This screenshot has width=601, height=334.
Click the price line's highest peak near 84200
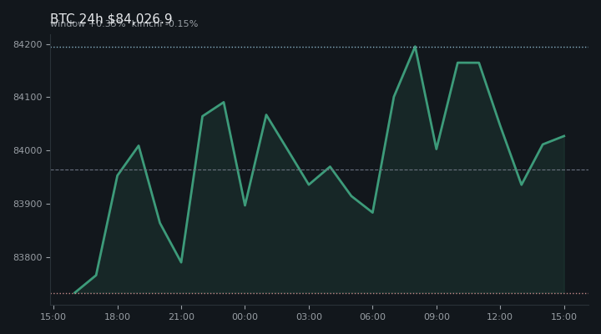point(415,47)
